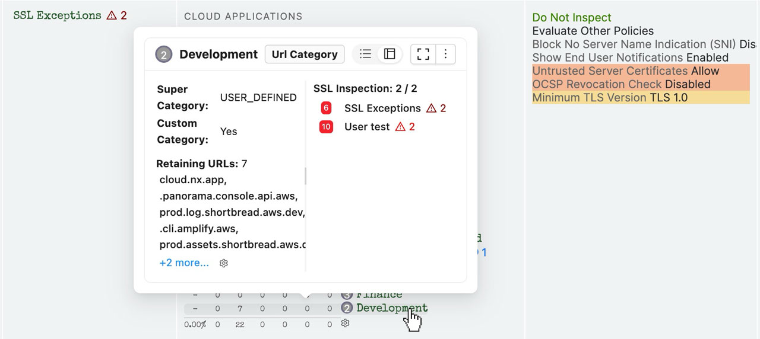The height and width of the screenshot is (339, 760).
Task: Click warning triangle next to User test
Action: 400,126
